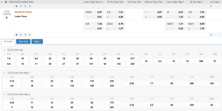Pick correct score odds 8.8
This screenshot has height=111, width=222.
[9, 64]
